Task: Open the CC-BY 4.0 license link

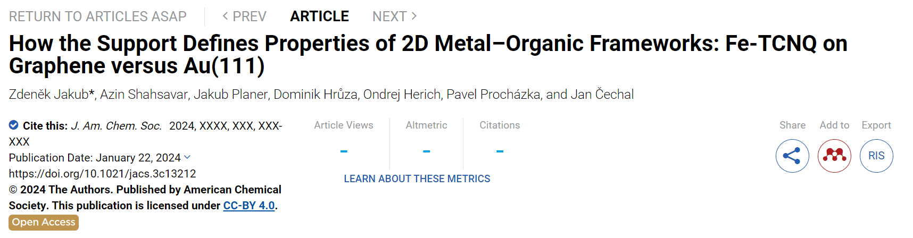Action: [x=249, y=206]
